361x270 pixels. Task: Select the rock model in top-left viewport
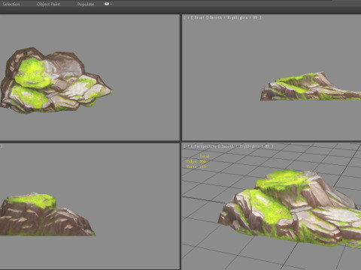[56, 80]
